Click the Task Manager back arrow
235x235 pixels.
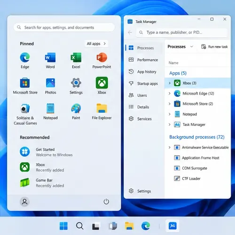pos(130,32)
